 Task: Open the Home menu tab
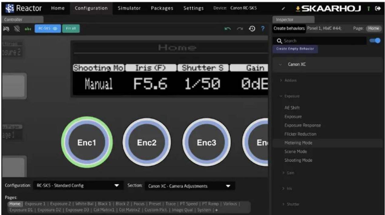[x=58, y=8]
